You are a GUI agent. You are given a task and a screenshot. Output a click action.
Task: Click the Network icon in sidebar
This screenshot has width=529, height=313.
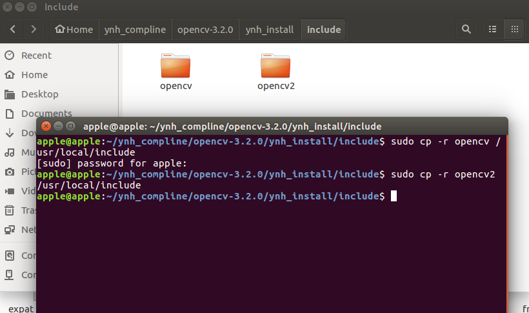[10, 230]
